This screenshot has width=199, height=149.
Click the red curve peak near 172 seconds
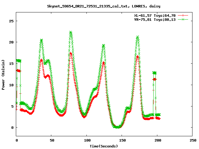[137, 56]
